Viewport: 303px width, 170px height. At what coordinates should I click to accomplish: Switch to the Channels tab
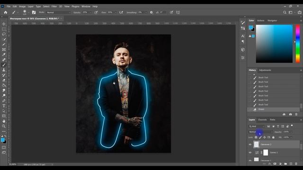click(x=262, y=119)
